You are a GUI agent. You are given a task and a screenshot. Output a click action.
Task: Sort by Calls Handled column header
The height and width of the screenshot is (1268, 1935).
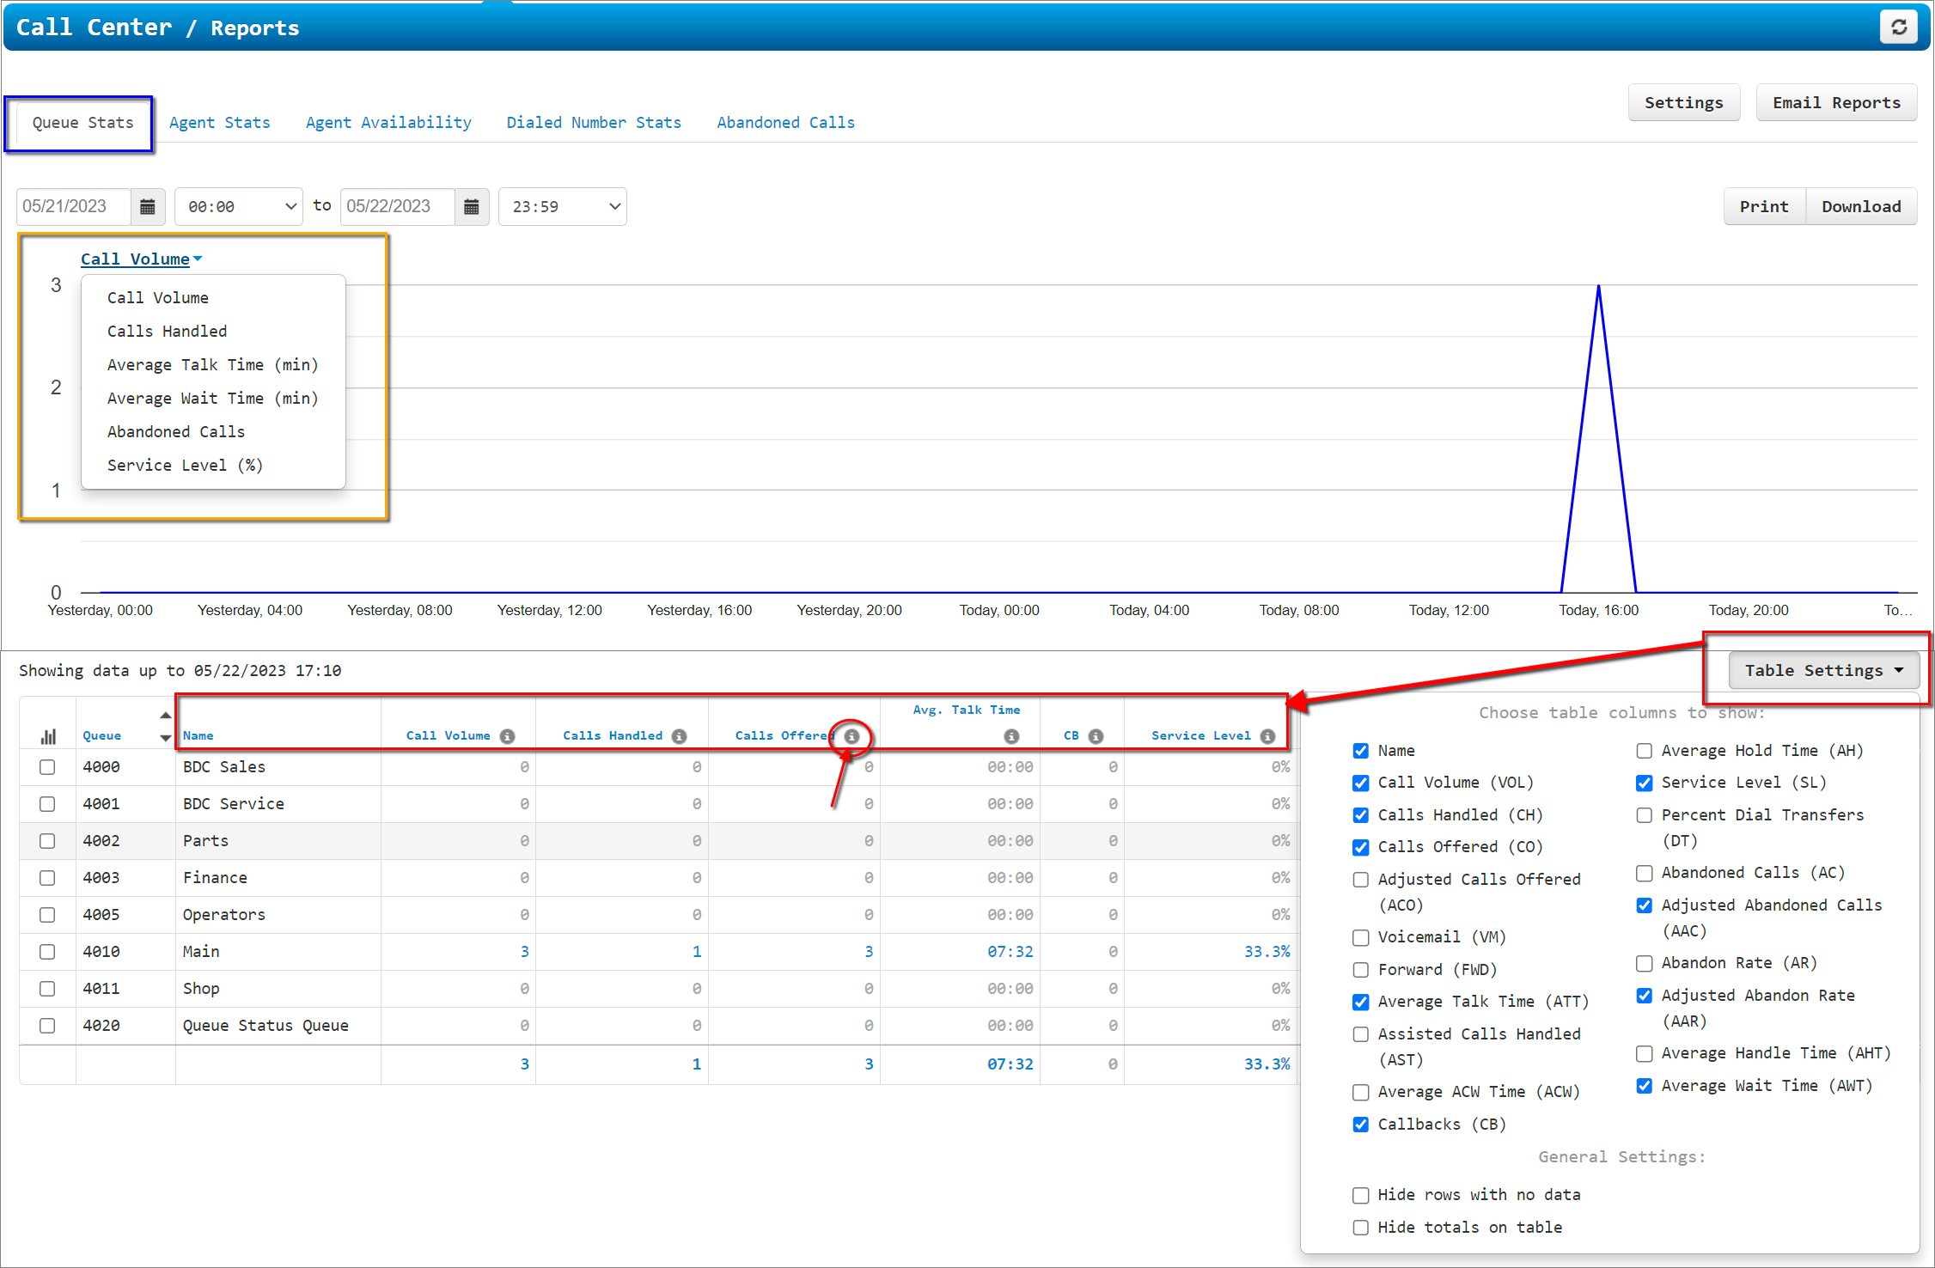(613, 736)
